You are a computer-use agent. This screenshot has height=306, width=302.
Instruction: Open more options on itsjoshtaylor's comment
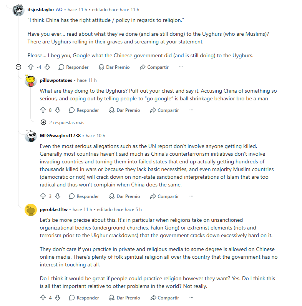point(181,67)
